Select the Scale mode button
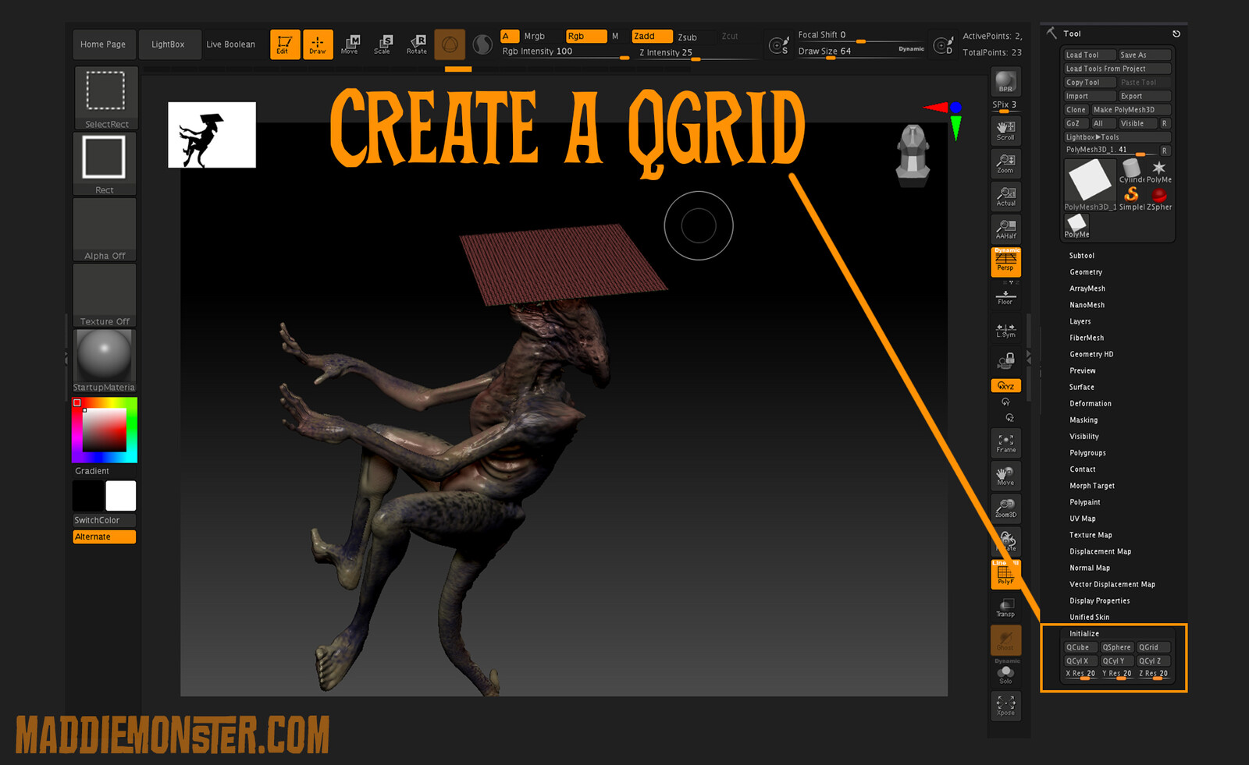This screenshot has width=1249, height=765. click(x=383, y=44)
